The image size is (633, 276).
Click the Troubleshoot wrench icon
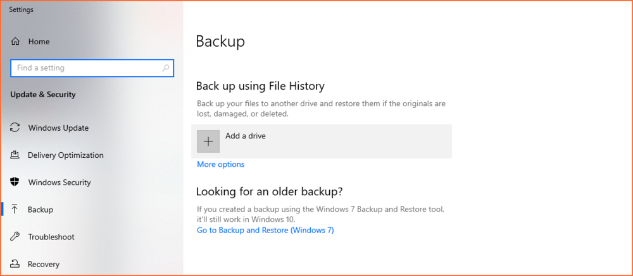click(15, 237)
